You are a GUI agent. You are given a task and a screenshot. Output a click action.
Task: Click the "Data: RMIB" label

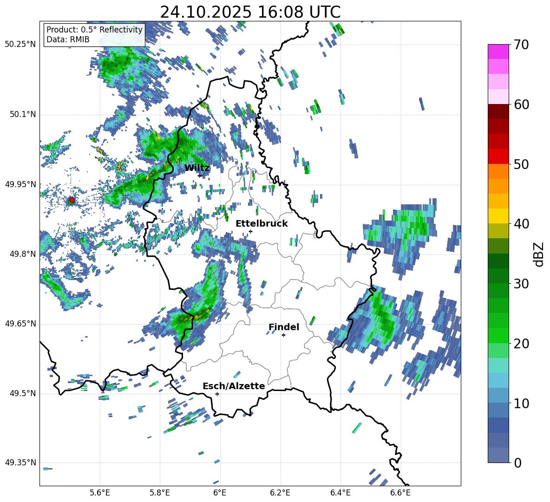pyautogui.click(x=68, y=39)
